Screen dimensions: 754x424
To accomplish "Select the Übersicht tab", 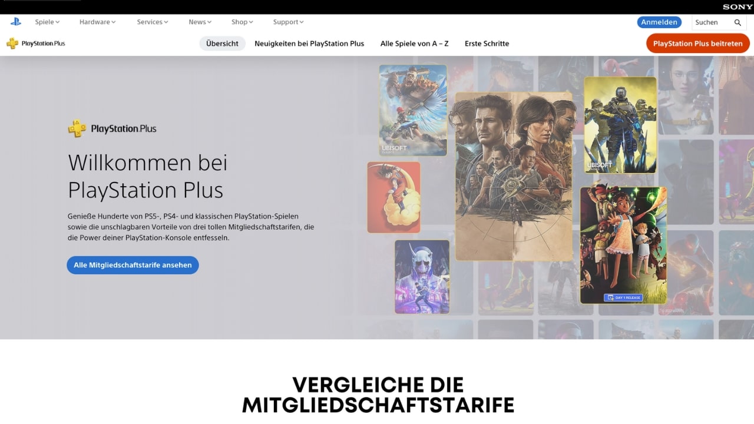I will point(222,44).
